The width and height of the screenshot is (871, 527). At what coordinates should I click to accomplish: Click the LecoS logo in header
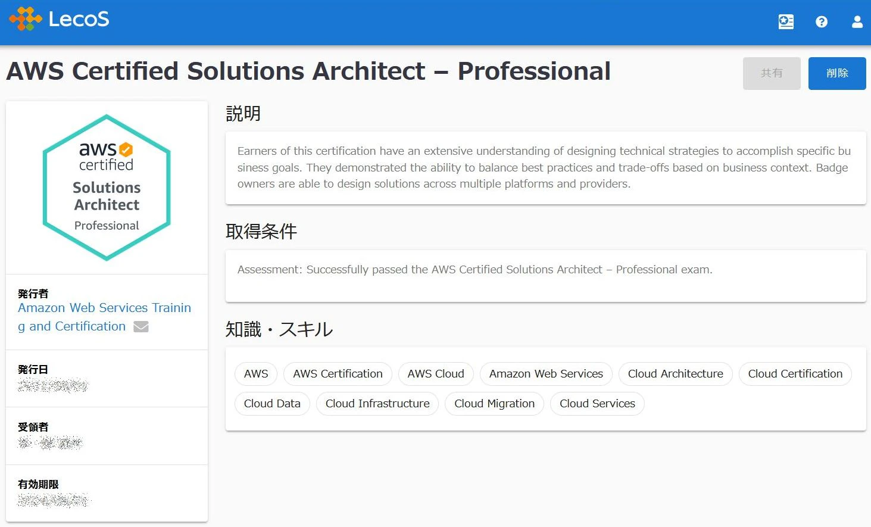(59, 19)
